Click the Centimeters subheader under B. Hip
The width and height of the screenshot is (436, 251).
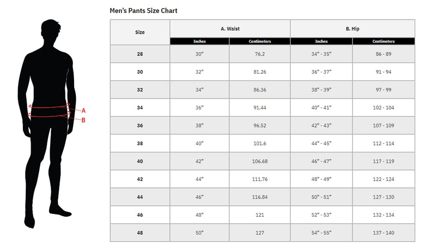pyautogui.click(x=384, y=41)
